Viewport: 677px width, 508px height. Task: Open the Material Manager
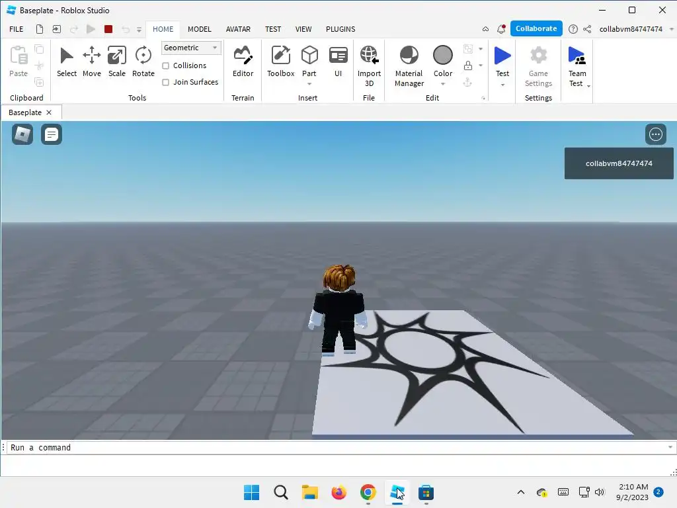click(409, 65)
